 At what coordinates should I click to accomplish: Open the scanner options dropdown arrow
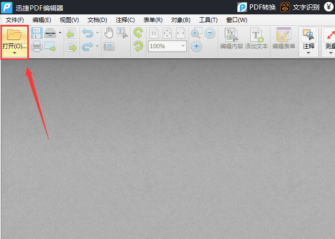click(x=60, y=33)
